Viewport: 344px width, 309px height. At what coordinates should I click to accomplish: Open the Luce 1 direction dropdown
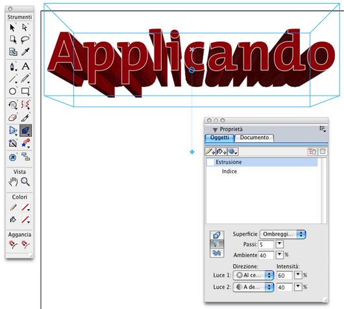tap(253, 275)
